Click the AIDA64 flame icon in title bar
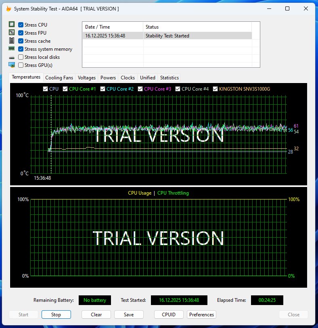This screenshot has height=328, width=318. tap(8, 8)
